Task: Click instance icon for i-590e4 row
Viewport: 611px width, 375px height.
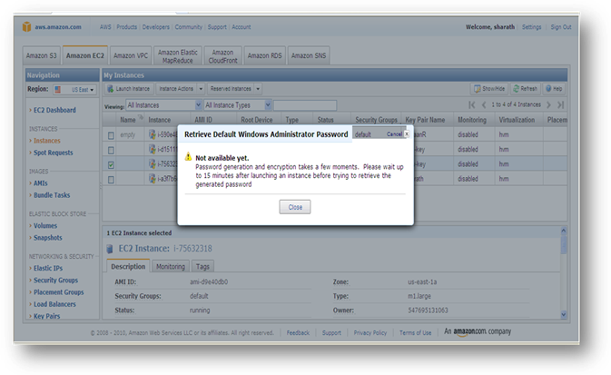Action: (x=153, y=134)
